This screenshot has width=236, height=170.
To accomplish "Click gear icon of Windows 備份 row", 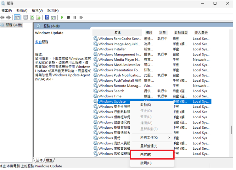I will click(x=95, y=138).
